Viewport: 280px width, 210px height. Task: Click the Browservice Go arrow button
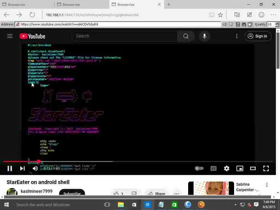click(x=225, y=24)
